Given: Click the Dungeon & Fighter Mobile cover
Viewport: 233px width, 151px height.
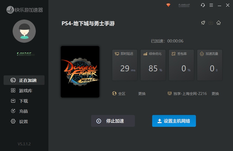Looking at the screenshot, I should tap(80, 72).
